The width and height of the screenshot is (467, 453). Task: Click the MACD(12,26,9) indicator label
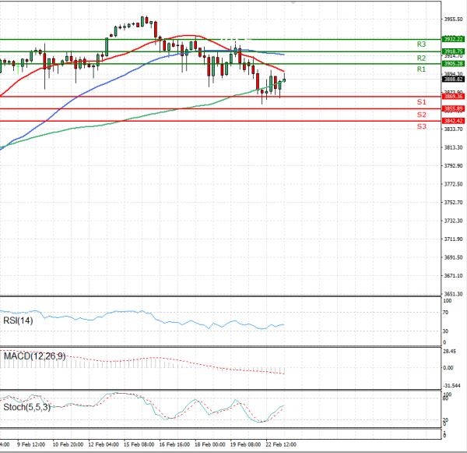click(34, 356)
